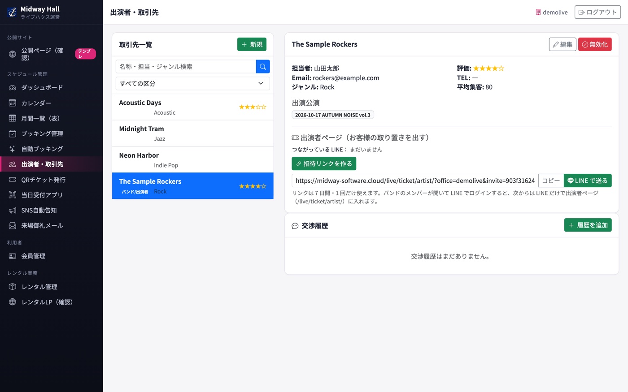Select Acoustic Days in the list
The width and height of the screenshot is (628, 392).
click(193, 107)
